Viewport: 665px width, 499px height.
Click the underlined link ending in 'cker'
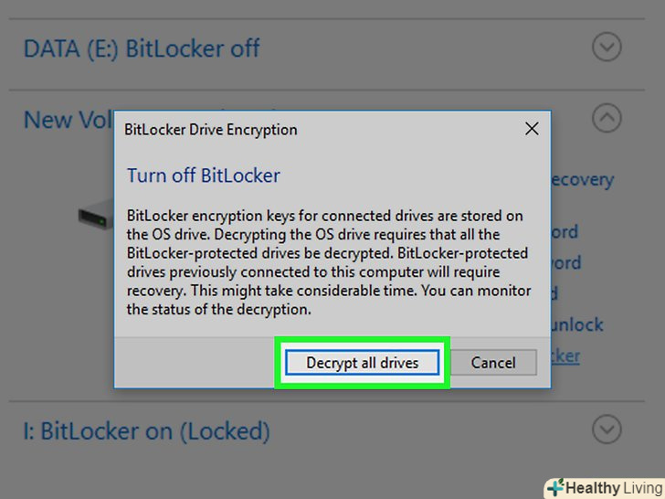(x=566, y=356)
